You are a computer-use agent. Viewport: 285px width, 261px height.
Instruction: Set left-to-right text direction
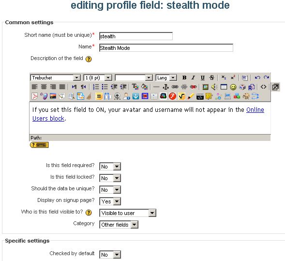pos(74,87)
